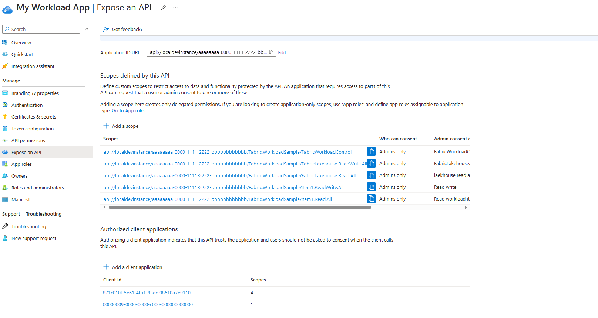The height and width of the screenshot is (318, 598).
Task: Click the Overview grid icon
Action: pos(5,42)
